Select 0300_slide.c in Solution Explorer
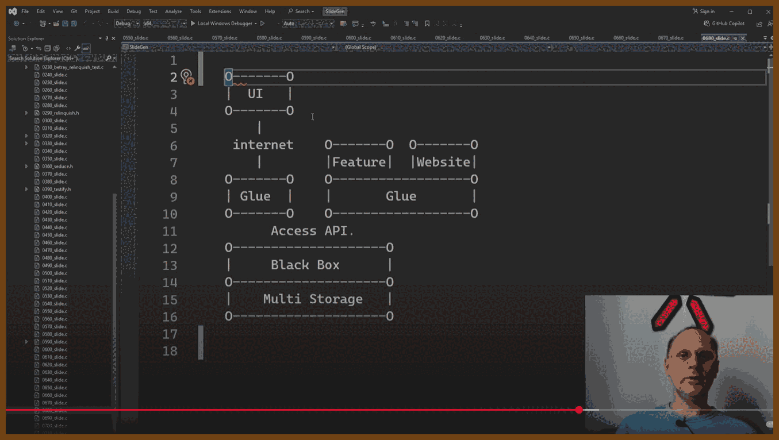Viewport: 779px width, 440px height. pos(55,121)
